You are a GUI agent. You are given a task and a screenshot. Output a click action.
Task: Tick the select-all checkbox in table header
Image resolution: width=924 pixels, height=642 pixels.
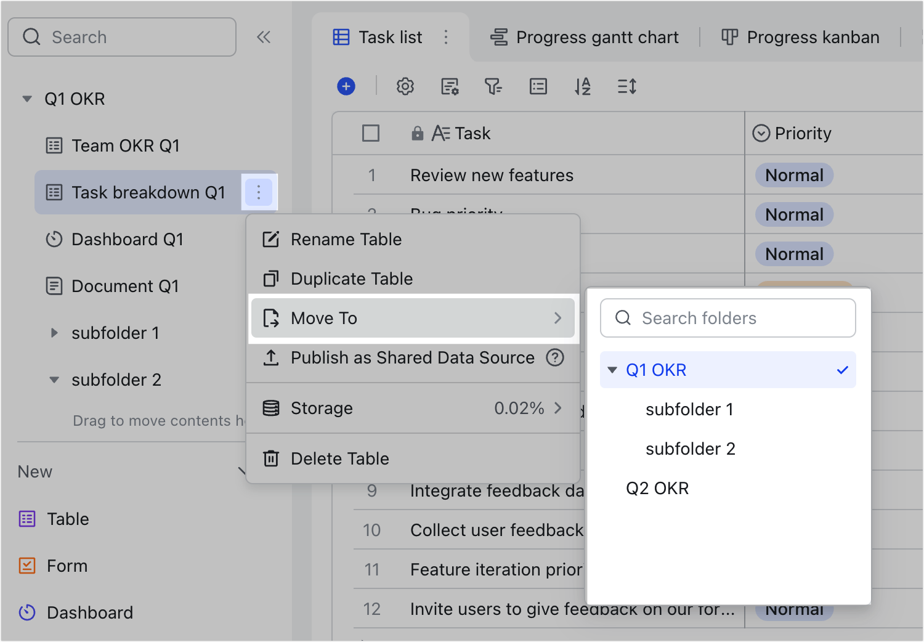pyautogui.click(x=371, y=133)
